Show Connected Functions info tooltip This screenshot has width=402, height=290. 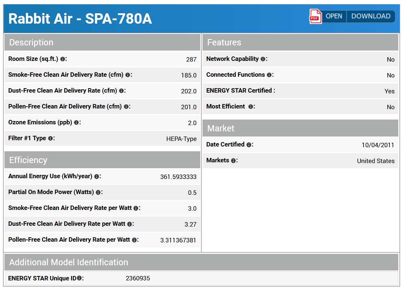[269, 75]
